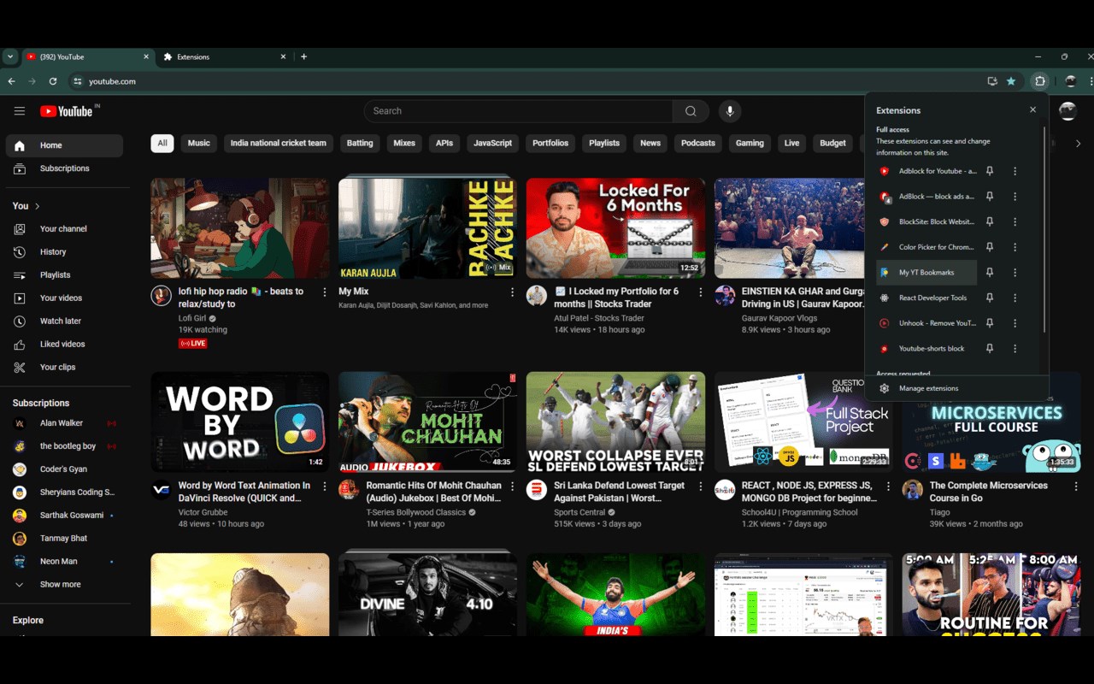Viewport: 1094px width, 684px height.
Task: Show more filter chips with next arrow
Action: (1078, 144)
